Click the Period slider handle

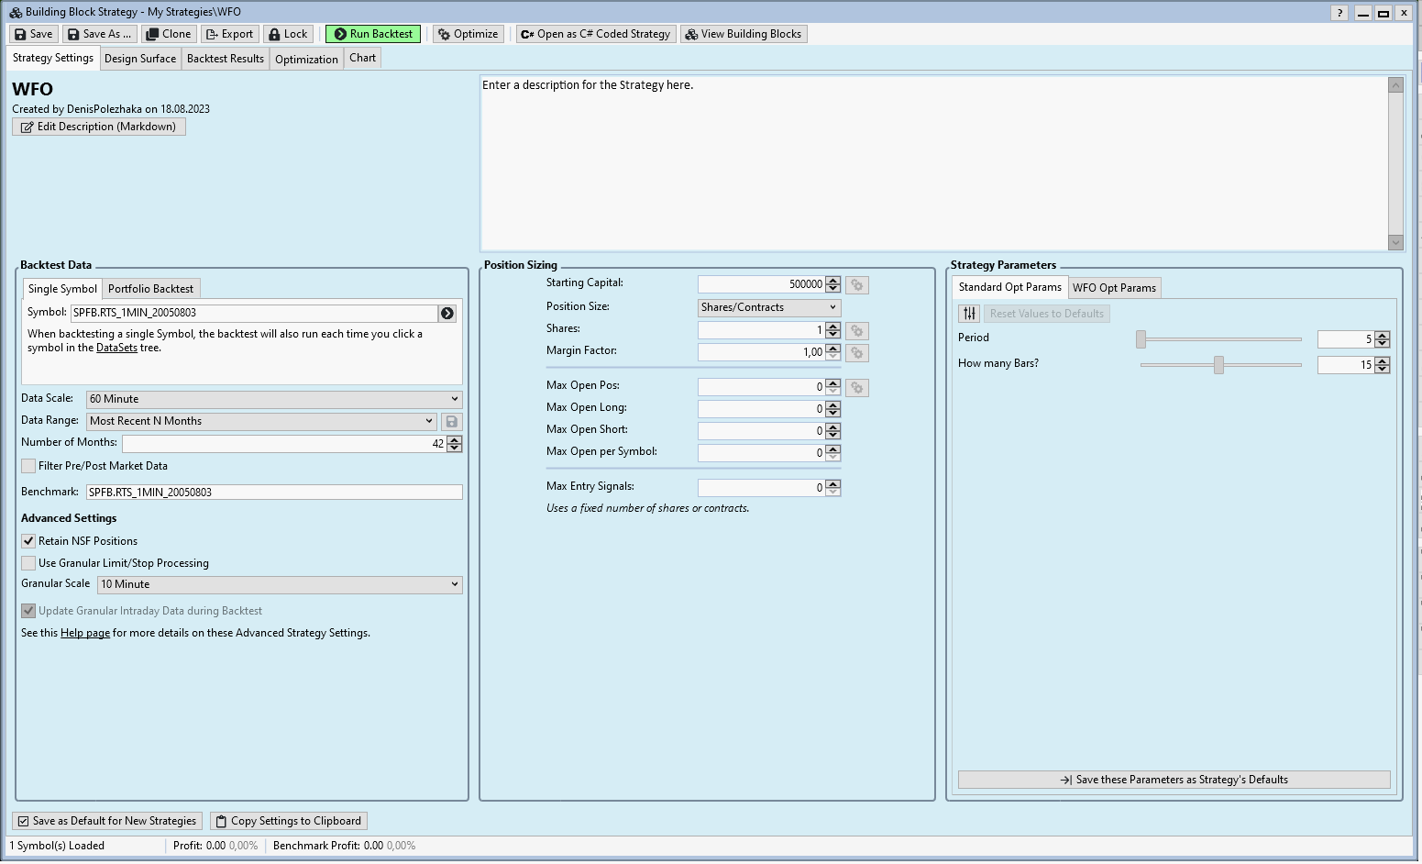(1141, 339)
